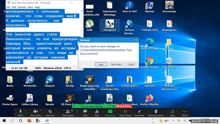Open the Видеоуроки folder
Screen dimensions: 220x124
pyautogui.click(x=169, y=25)
